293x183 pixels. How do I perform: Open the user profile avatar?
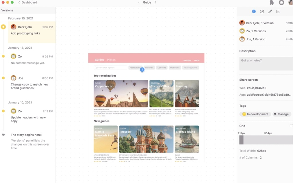pos(291,2)
